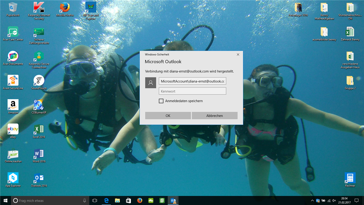Select the Acer Care Center icon
The height and width of the screenshot is (205, 364).
point(13,34)
